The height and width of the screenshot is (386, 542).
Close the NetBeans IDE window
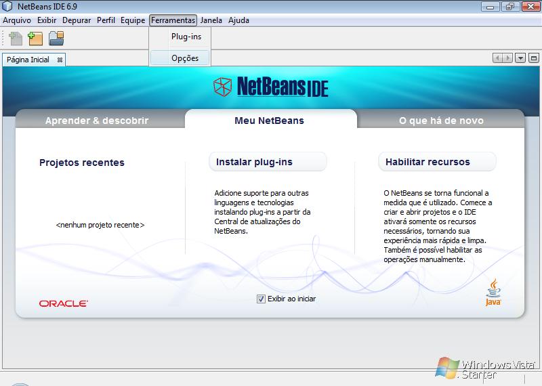530,6
